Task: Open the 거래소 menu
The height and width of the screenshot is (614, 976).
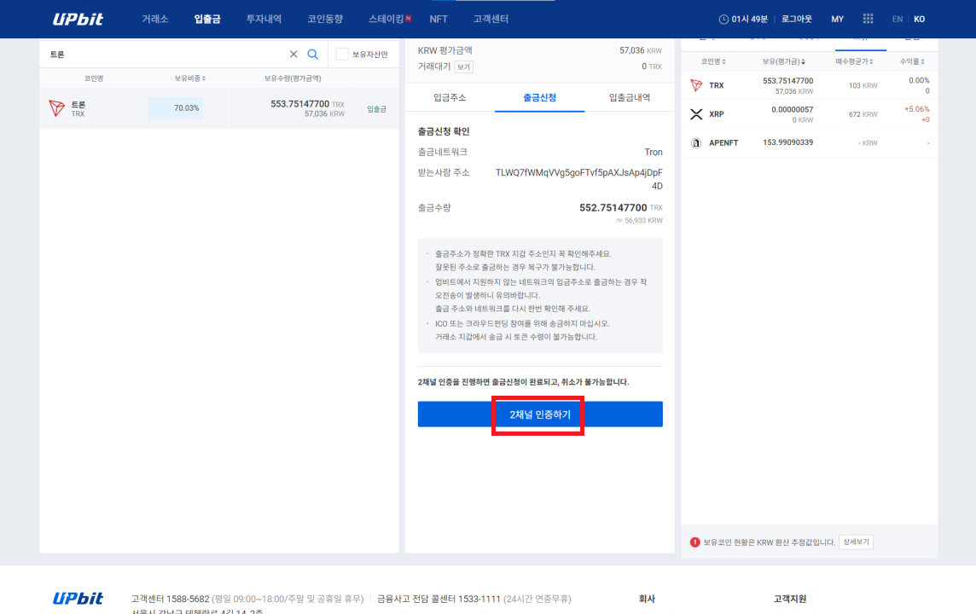Action: [x=155, y=20]
